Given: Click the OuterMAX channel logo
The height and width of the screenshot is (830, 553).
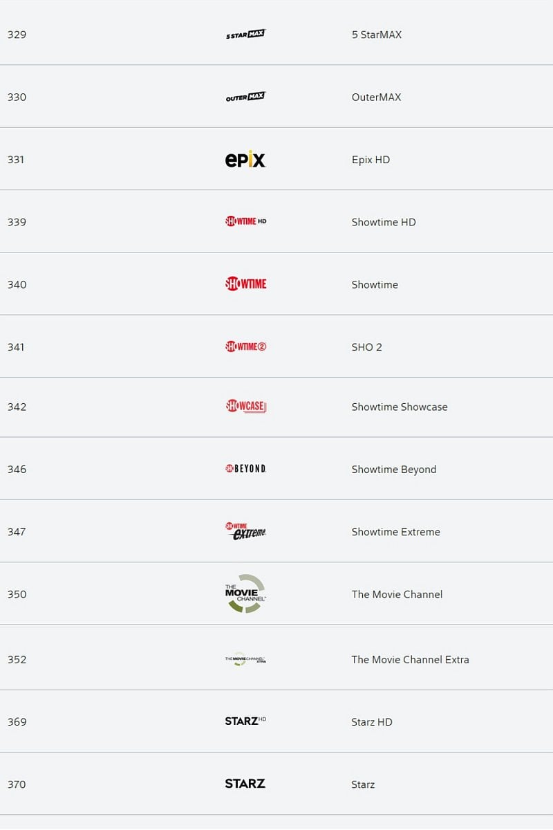Looking at the screenshot, I should [245, 97].
